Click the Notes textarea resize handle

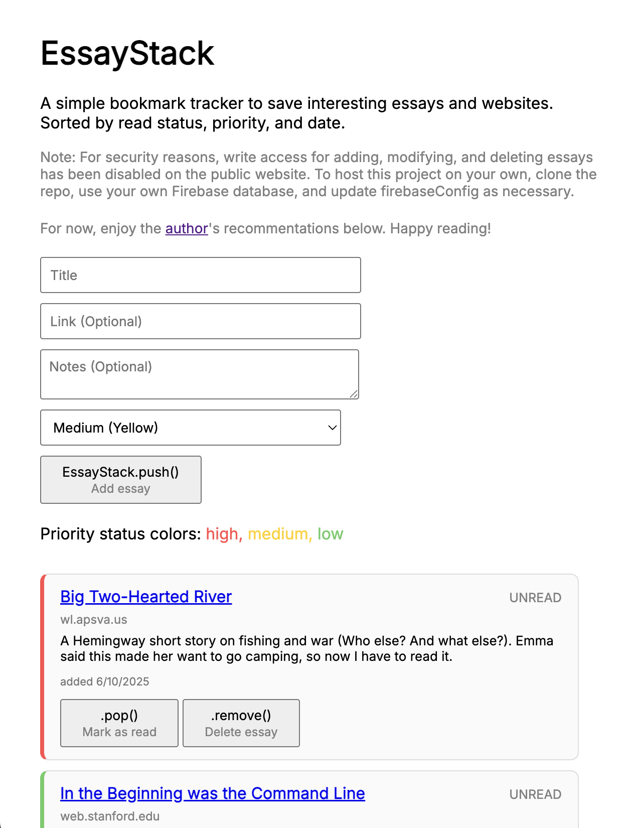pyautogui.click(x=354, y=394)
